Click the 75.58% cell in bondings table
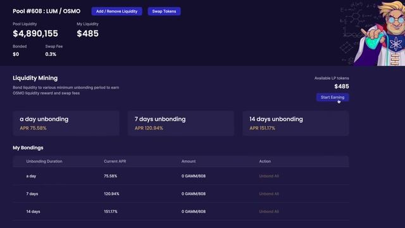This screenshot has width=405, height=228. [110, 176]
